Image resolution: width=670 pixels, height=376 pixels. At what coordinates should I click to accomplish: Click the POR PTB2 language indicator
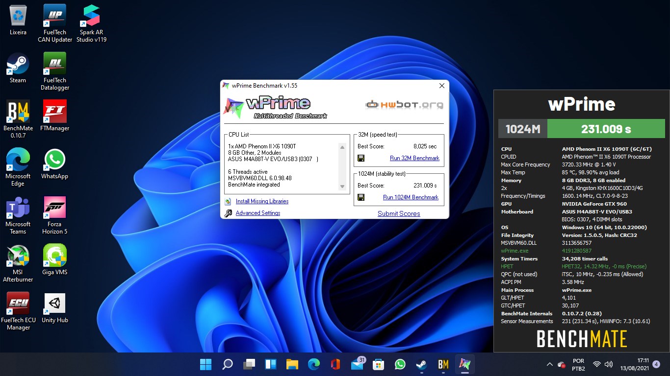pos(578,364)
